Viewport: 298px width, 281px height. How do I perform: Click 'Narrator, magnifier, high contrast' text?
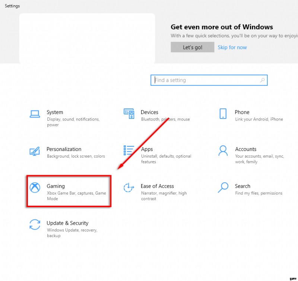coord(164,196)
